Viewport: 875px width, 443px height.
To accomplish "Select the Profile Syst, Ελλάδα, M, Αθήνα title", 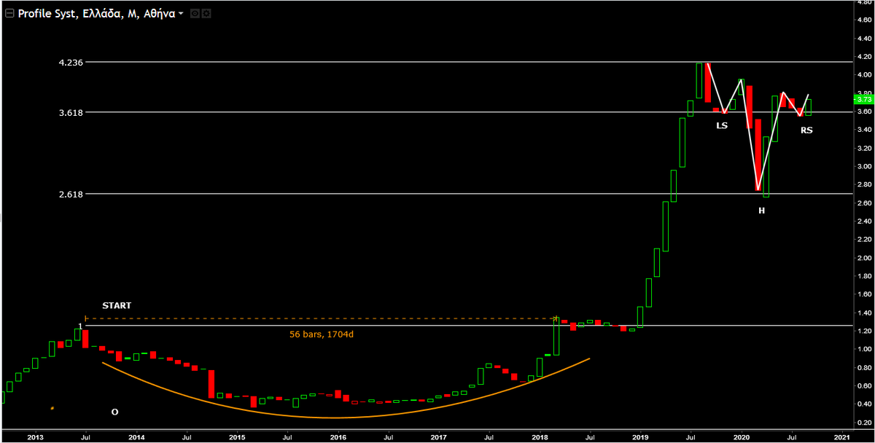I will [96, 13].
